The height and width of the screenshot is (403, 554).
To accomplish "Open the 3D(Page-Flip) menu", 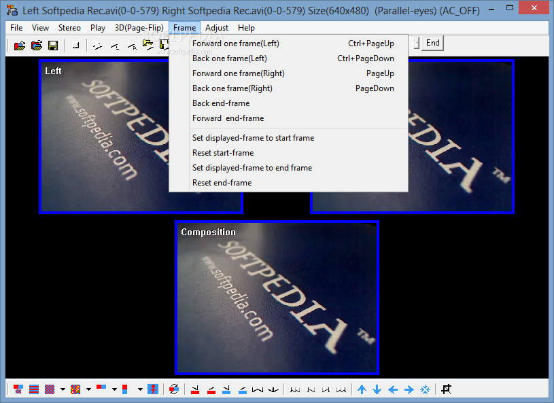I will 139,28.
